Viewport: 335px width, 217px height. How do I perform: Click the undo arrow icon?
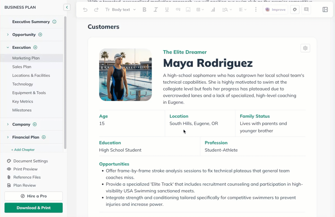click(85, 10)
